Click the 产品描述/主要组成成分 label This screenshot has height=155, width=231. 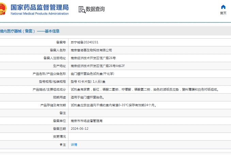[x=49, y=89]
